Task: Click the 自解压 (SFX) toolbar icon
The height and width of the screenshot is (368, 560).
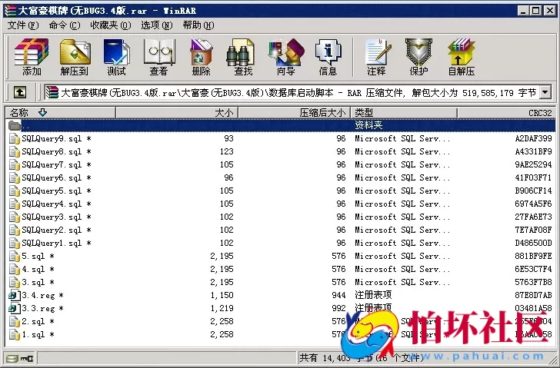Action: tap(462, 56)
